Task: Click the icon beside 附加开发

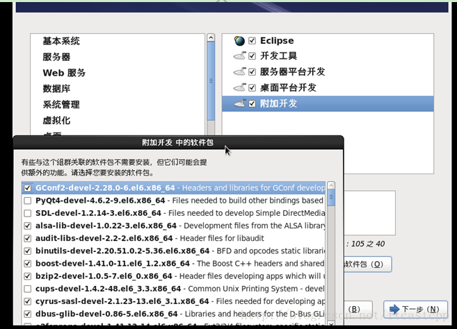Action: (x=239, y=103)
